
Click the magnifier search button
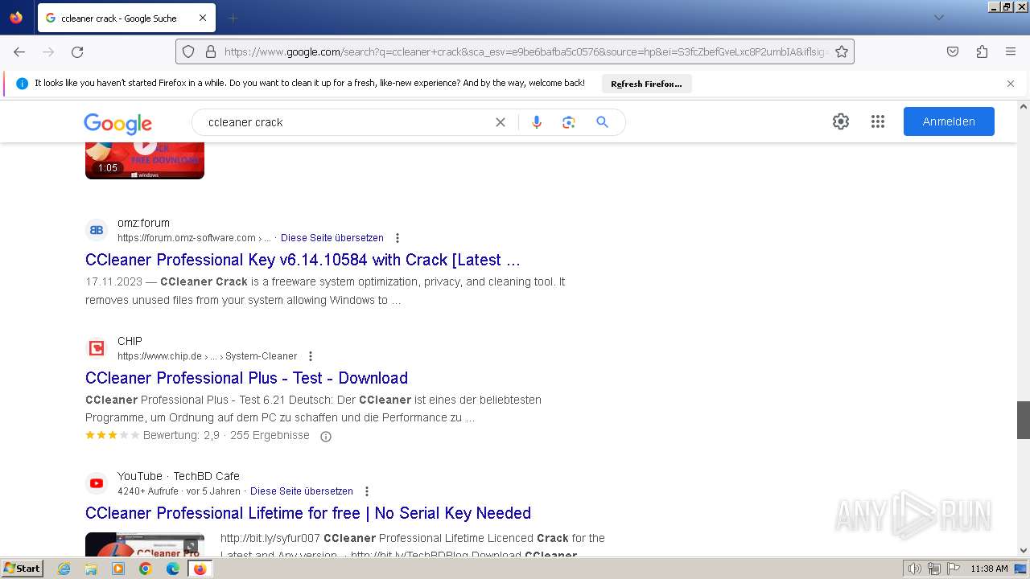tap(602, 122)
